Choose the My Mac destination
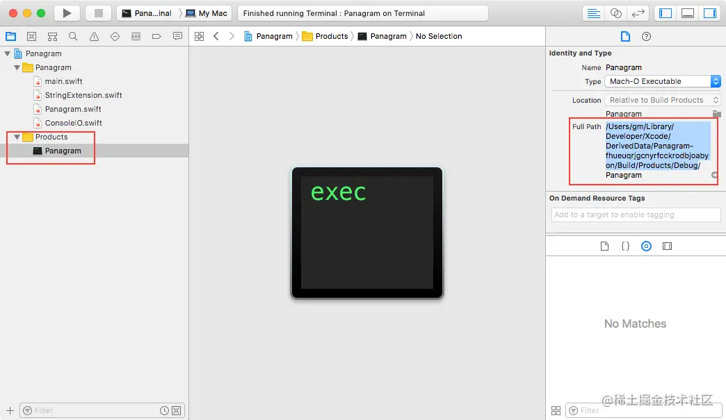 point(207,13)
